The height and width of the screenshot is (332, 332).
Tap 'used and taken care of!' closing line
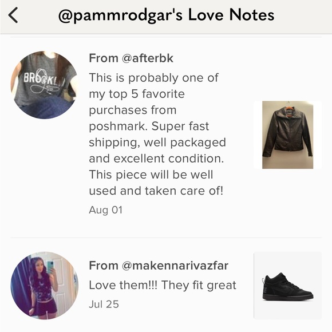[x=156, y=191]
